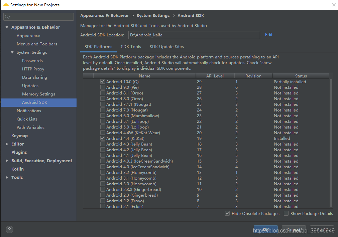Expand the Build, Execution, Deployment arrow

(x=7, y=161)
